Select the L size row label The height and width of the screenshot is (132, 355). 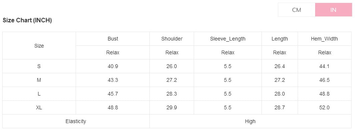click(x=39, y=94)
